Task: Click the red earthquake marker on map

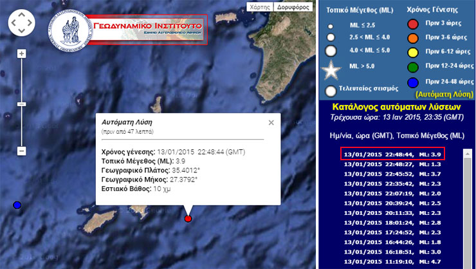Action: pyautogui.click(x=188, y=219)
